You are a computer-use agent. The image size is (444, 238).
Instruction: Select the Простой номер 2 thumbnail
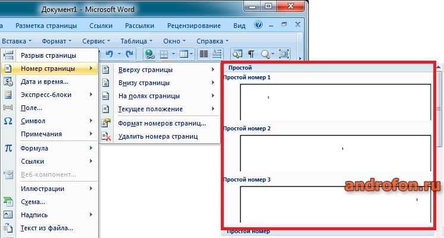pyautogui.click(x=336, y=153)
